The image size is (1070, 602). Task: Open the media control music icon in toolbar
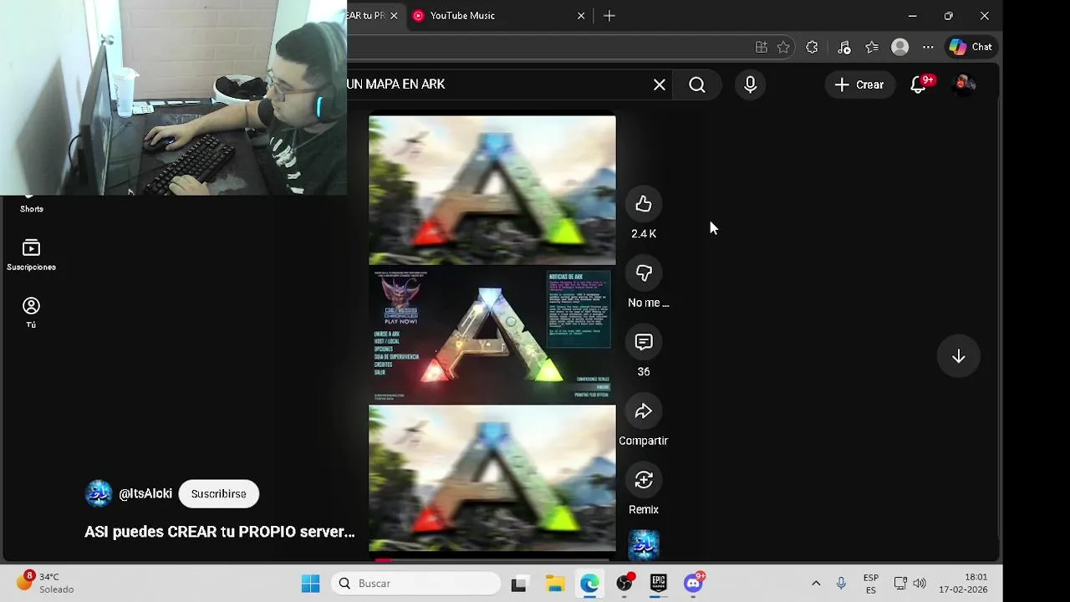click(x=843, y=48)
